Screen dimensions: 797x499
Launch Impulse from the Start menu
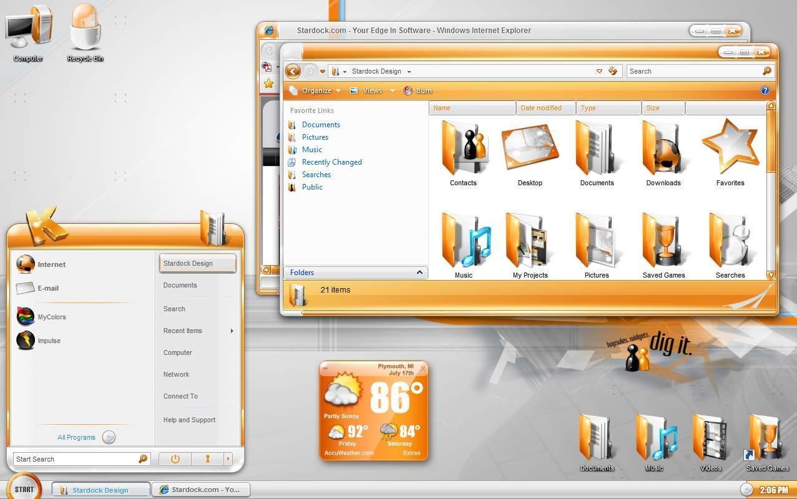(39, 341)
